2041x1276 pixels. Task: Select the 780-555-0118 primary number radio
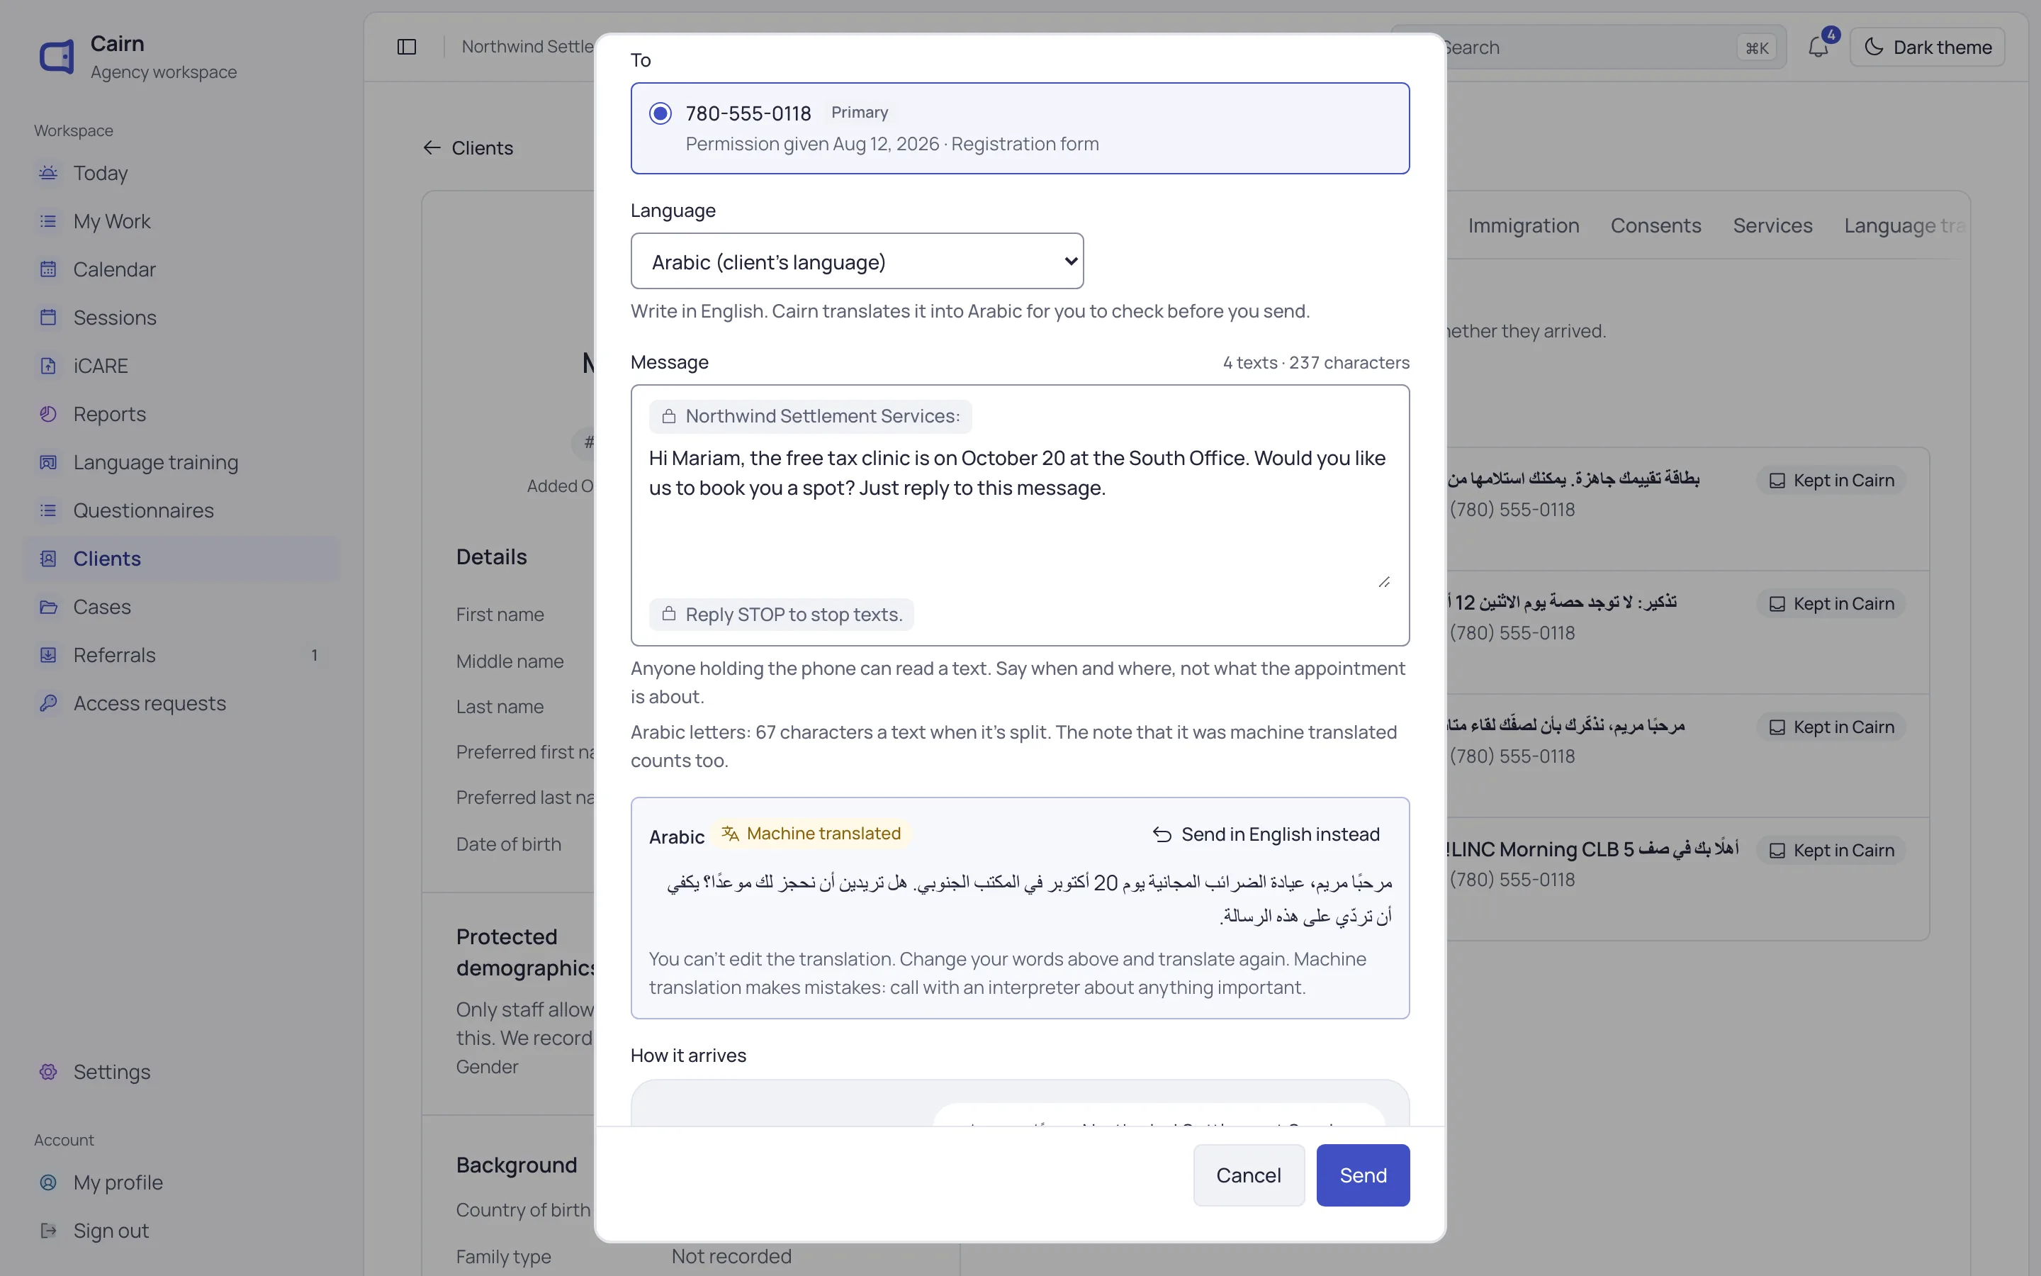[660, 113]
